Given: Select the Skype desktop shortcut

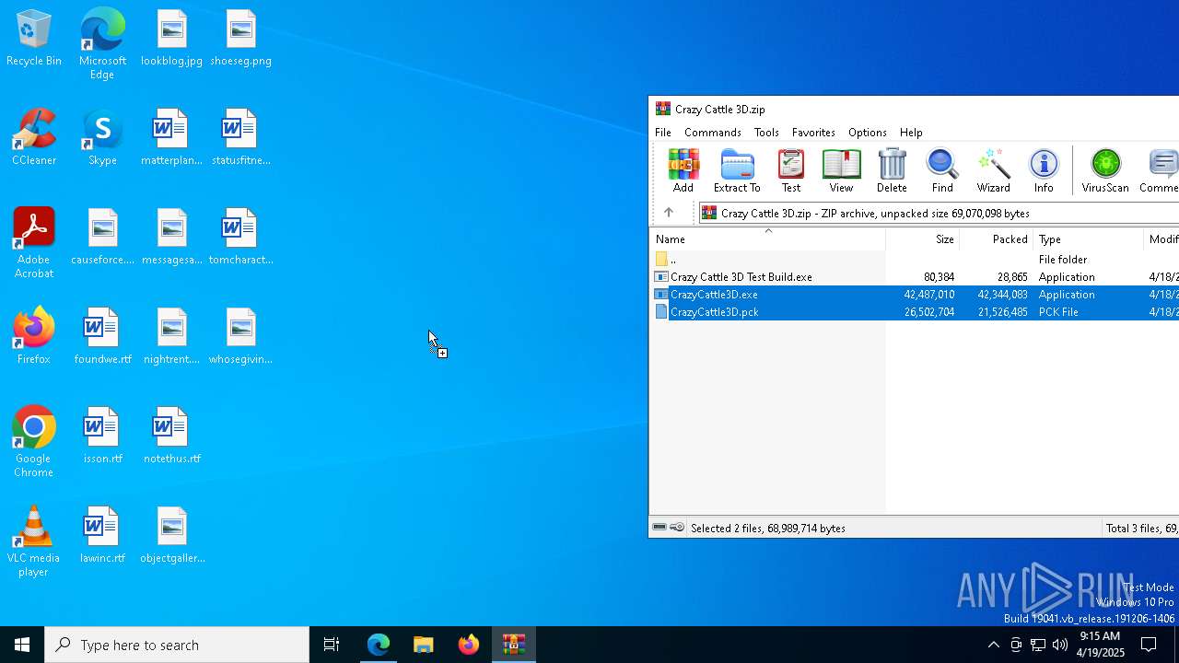Looking at the screenshot, I should (102, 137).
